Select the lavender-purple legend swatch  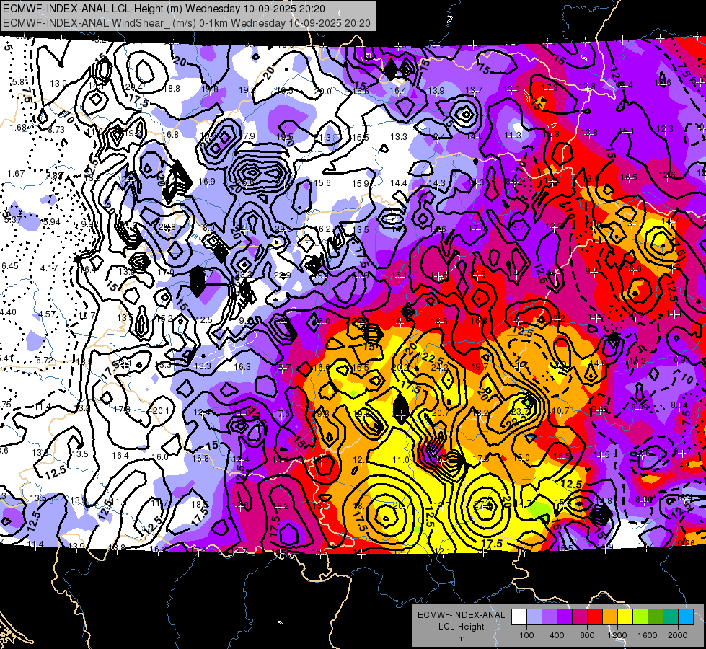[x=550, y=617]
